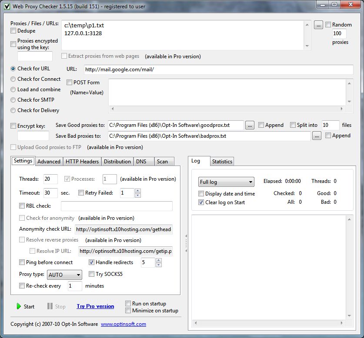This screenshot has width=364, height=338.
Task: Click the grayed-out Stop icon
Action: click(50, 306)
